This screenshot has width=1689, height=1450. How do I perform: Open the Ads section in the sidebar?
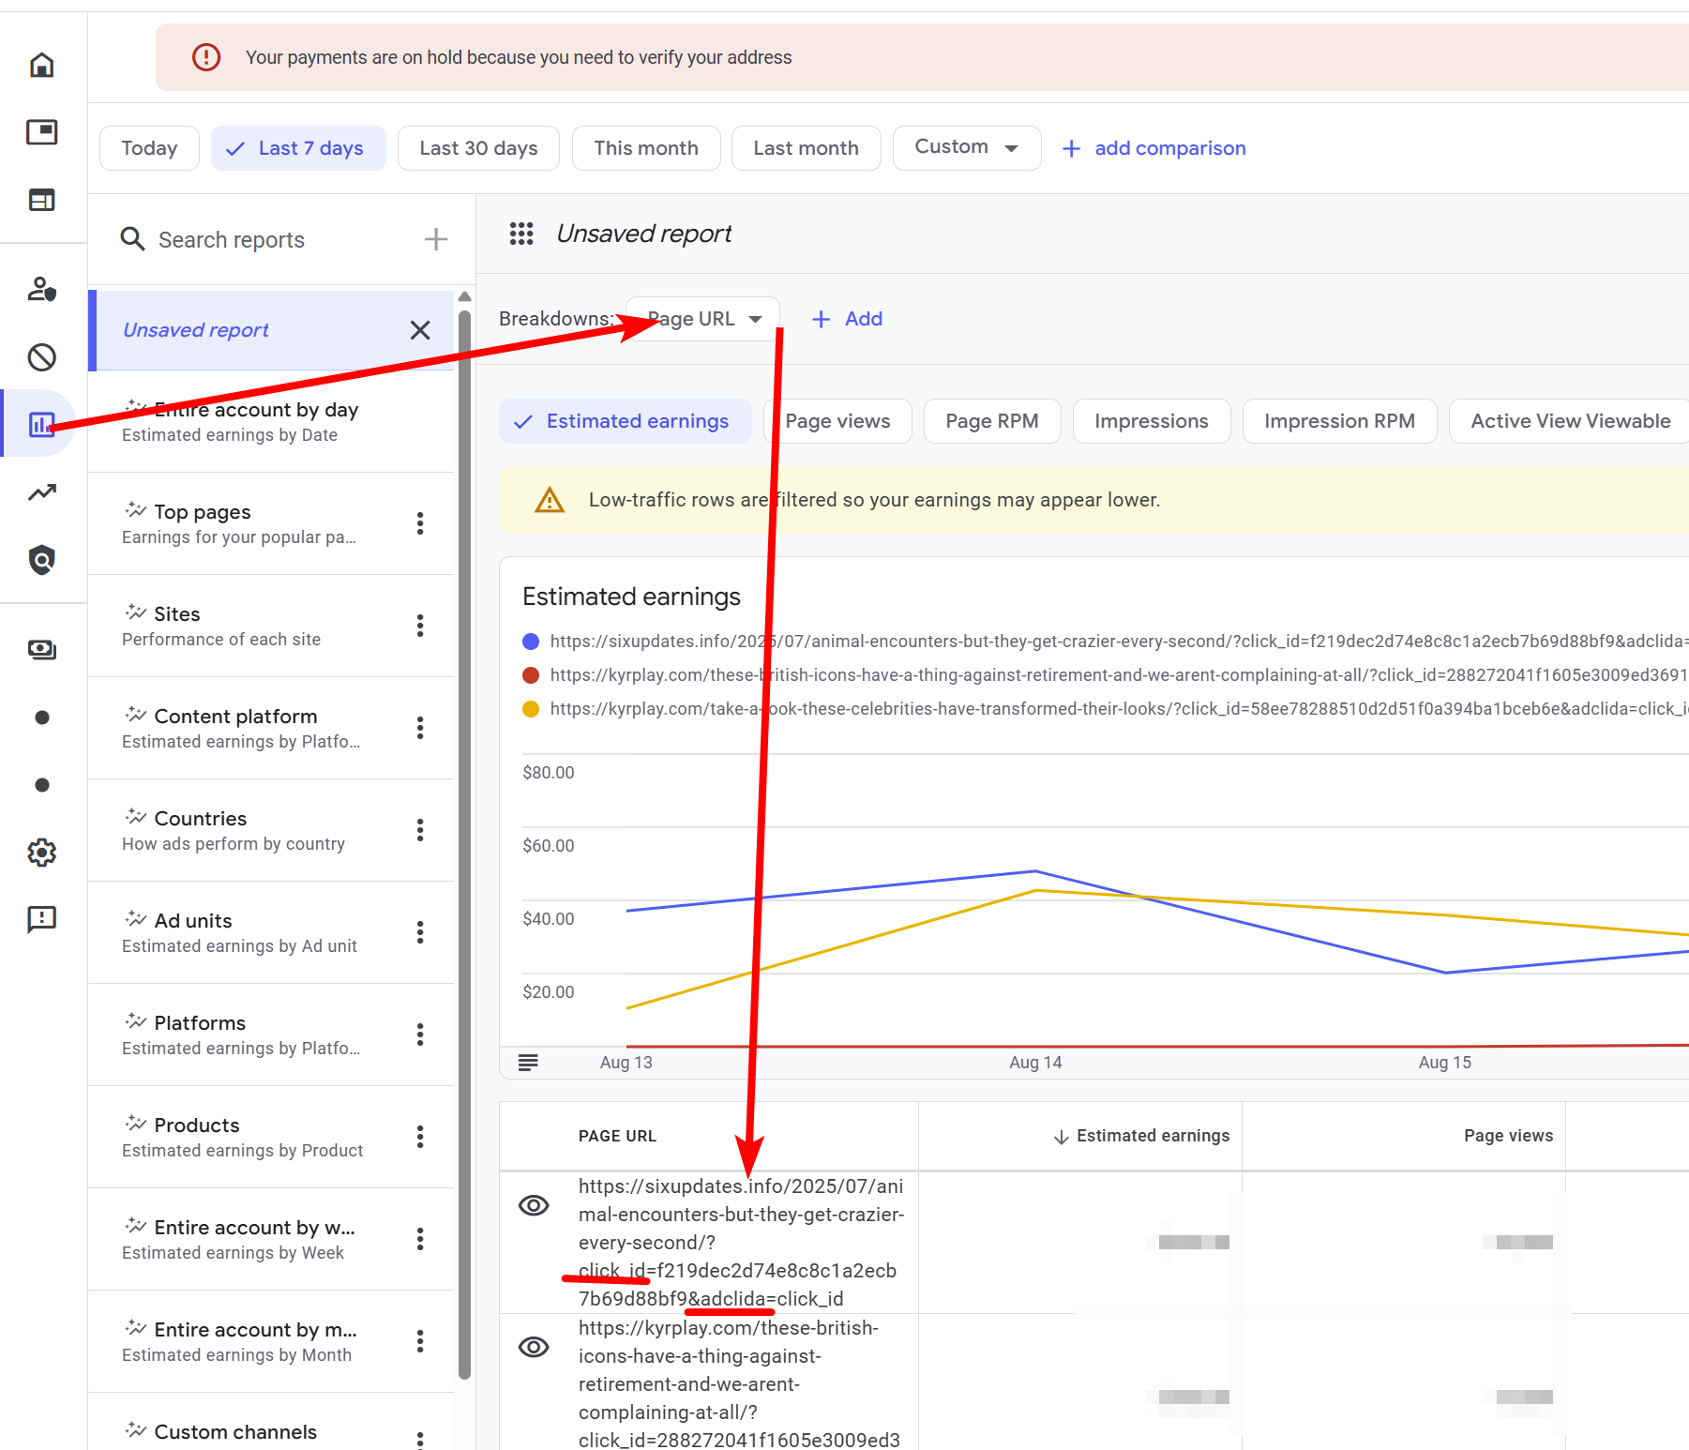41,132
